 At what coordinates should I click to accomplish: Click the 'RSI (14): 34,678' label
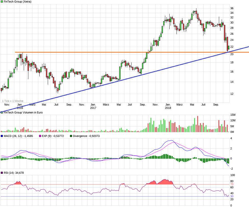tap(14, 173)
